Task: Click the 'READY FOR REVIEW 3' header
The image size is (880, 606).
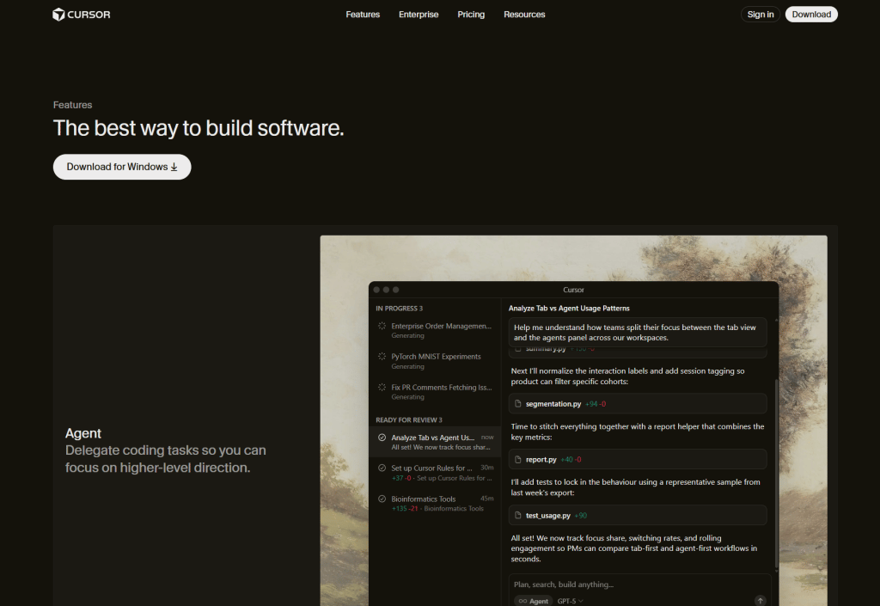Action: click(x=408, y=419)
